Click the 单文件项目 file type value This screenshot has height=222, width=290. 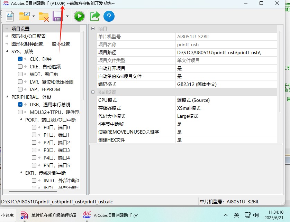point(226,60)
